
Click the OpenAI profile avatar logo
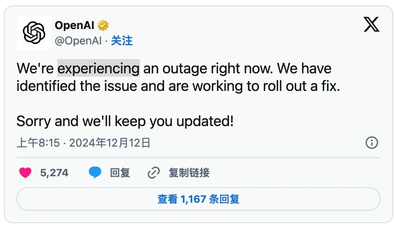[34, 33]
